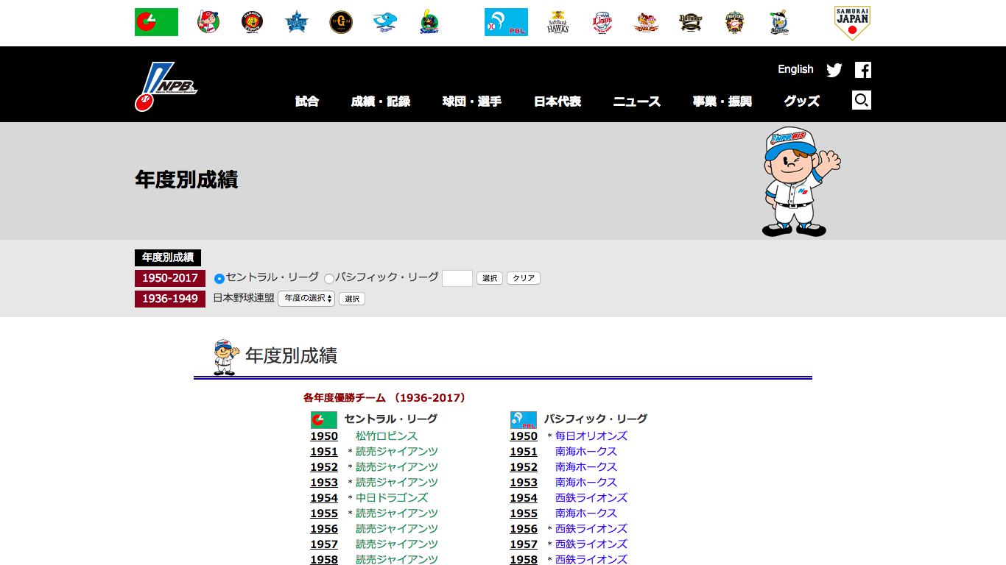The width and height of the screenshot is (1006, 565).
Task: Open the DeNA BayStars star logo
Action: point(297,22)
